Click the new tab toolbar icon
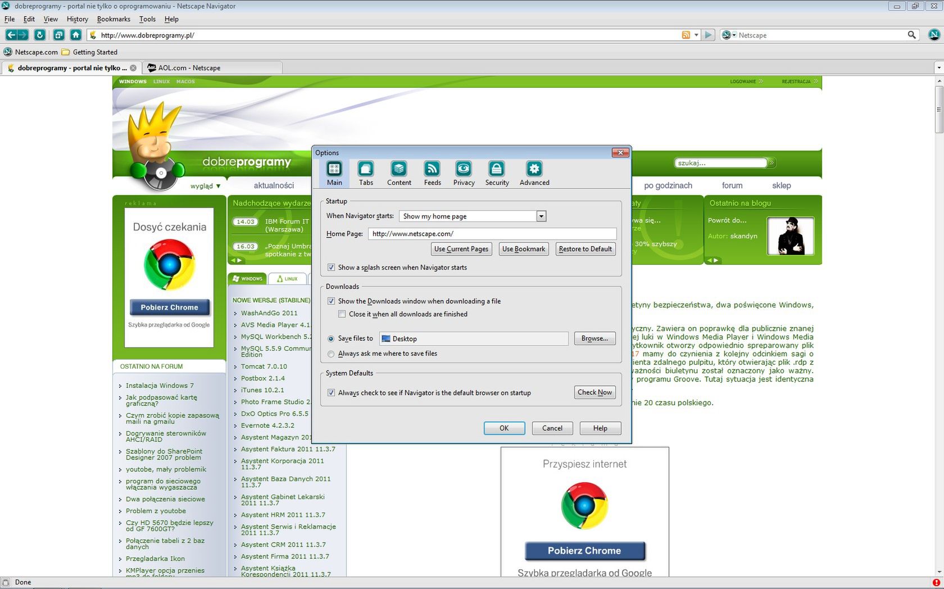Image resolution: width=944 pixels, height=589 pixels. pyautogui.click(x=58, y=35)
